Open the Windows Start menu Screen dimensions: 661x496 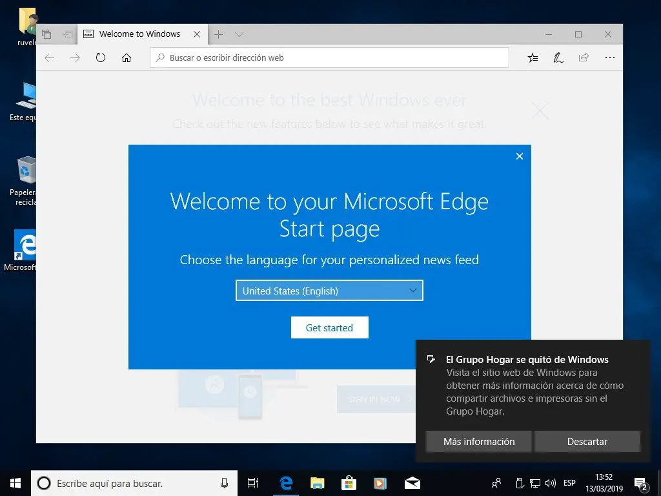point(15,483)
